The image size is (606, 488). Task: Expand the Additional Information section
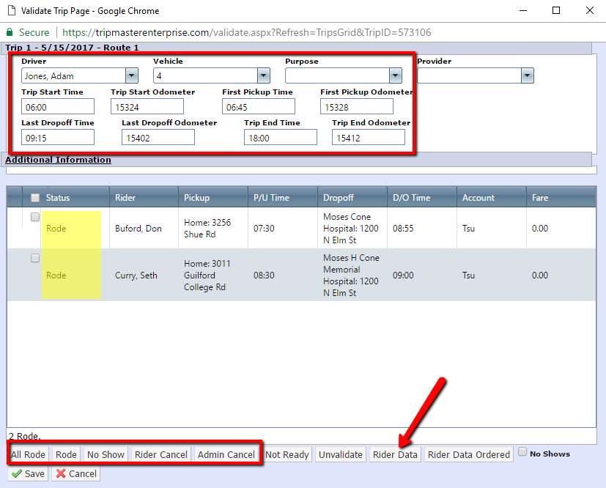pos(58,160)
